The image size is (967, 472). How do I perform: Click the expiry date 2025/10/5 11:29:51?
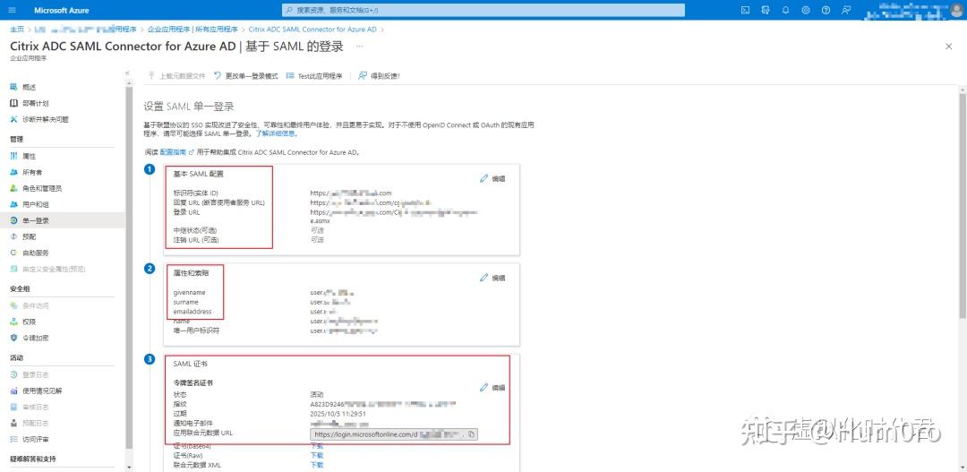(x=338, y=414)
